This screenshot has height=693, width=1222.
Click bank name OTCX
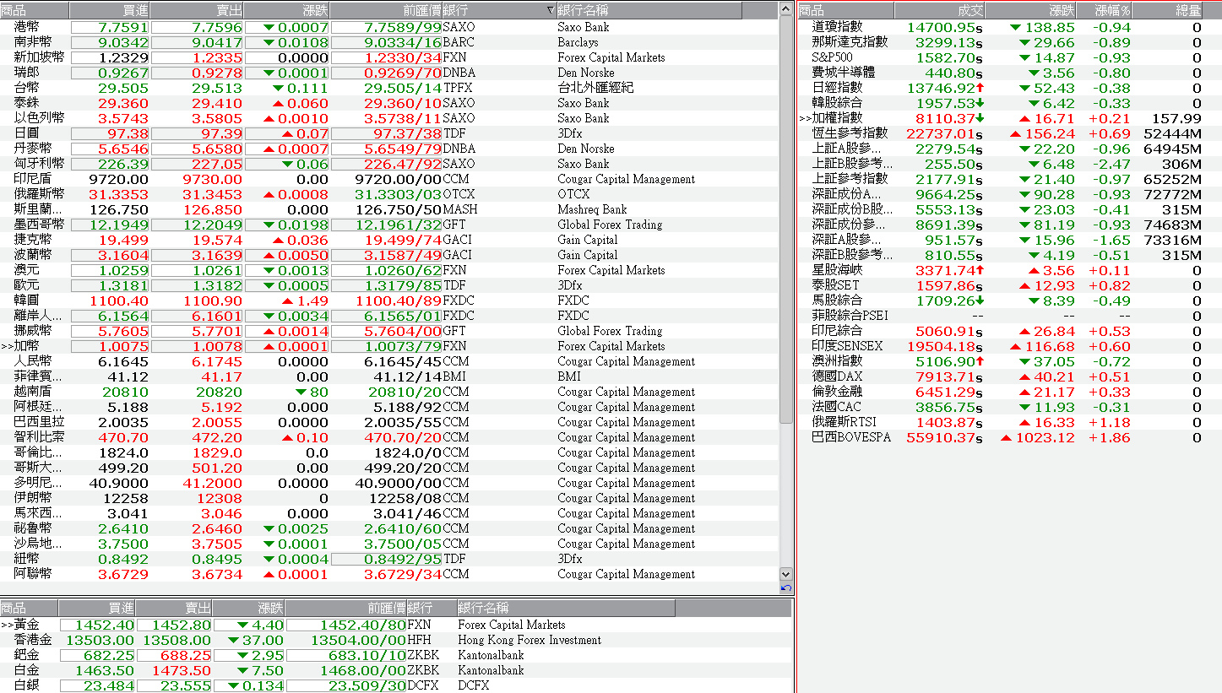tap(573, 194)
